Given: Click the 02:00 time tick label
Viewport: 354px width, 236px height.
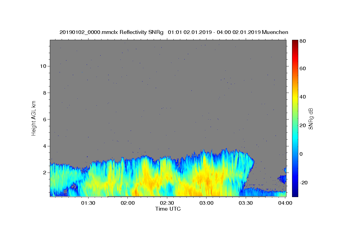Looking at the screenshot, I should pyautogui.click(x=128, y=203).
